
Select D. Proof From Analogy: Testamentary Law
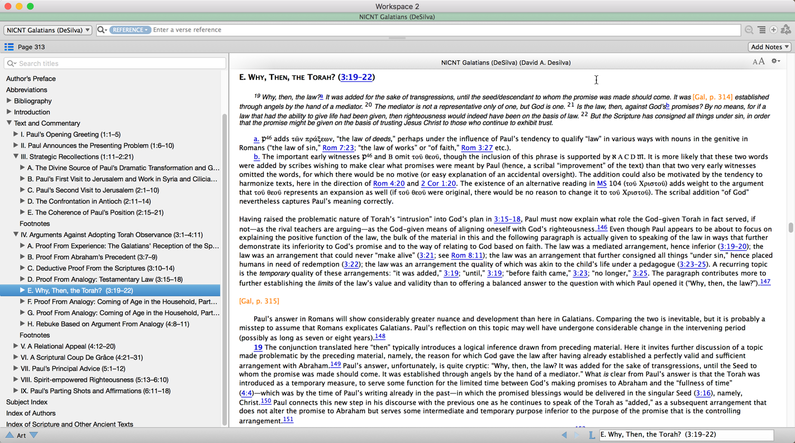[105, 280]
